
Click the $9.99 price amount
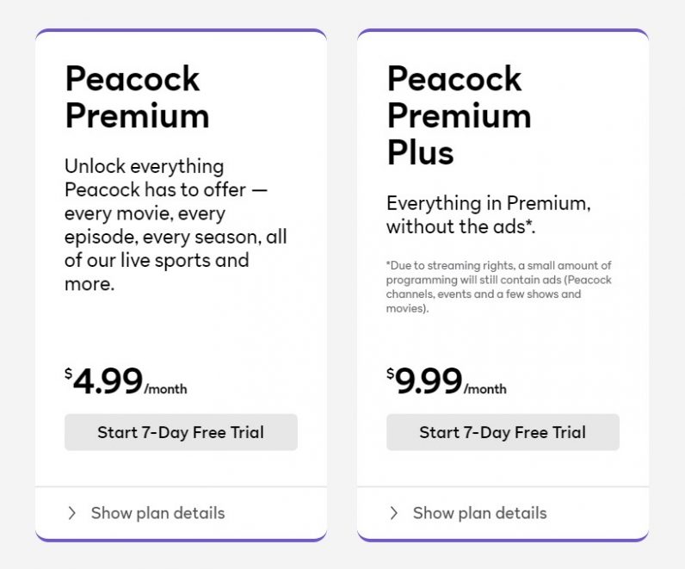tap(429, 381)
